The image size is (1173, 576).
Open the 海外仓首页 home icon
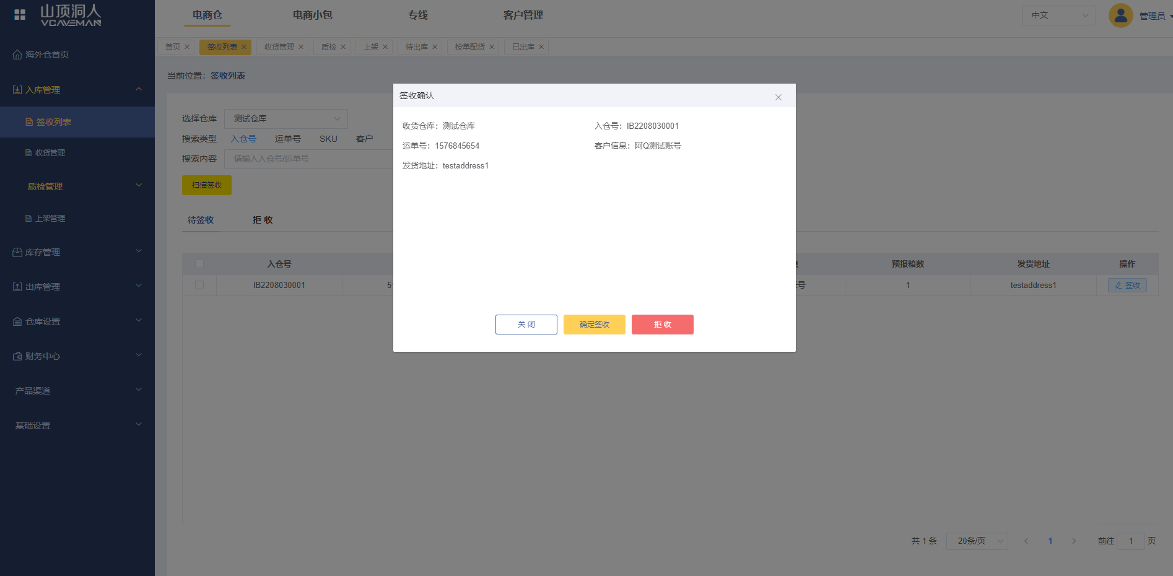click(x=17, y=55)
